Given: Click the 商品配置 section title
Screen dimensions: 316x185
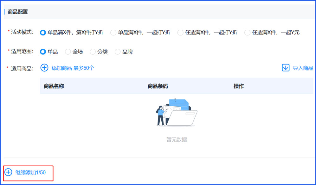Looking at the screenshot, I should 18,12.
